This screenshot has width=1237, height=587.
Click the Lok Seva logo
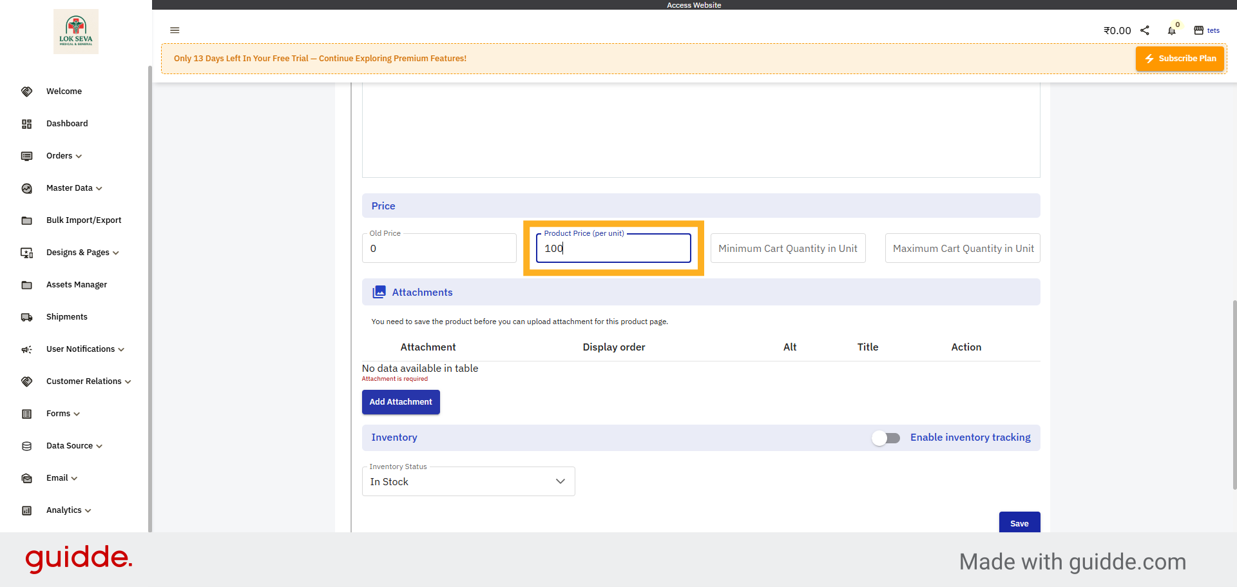(76, 32)
